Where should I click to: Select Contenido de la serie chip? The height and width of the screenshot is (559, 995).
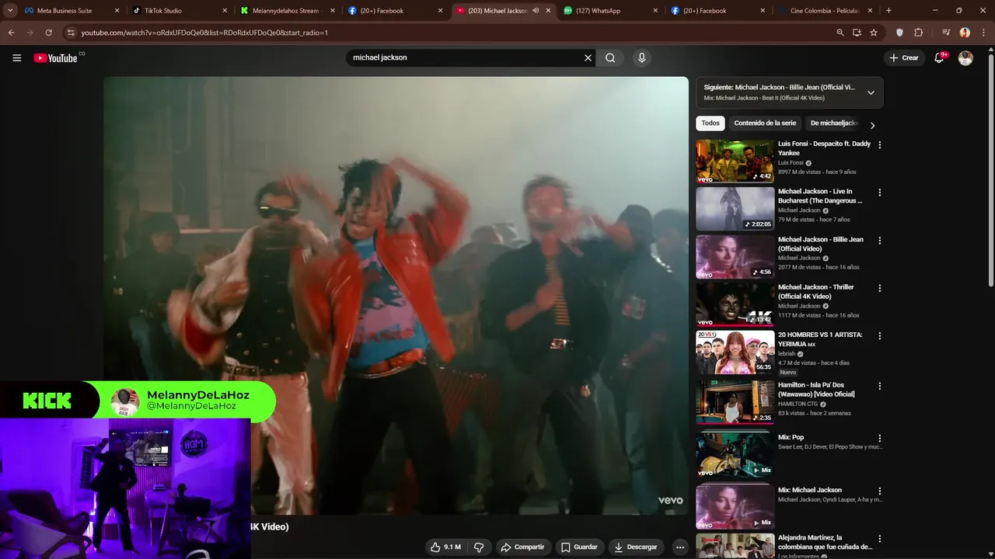coord(765,123)
